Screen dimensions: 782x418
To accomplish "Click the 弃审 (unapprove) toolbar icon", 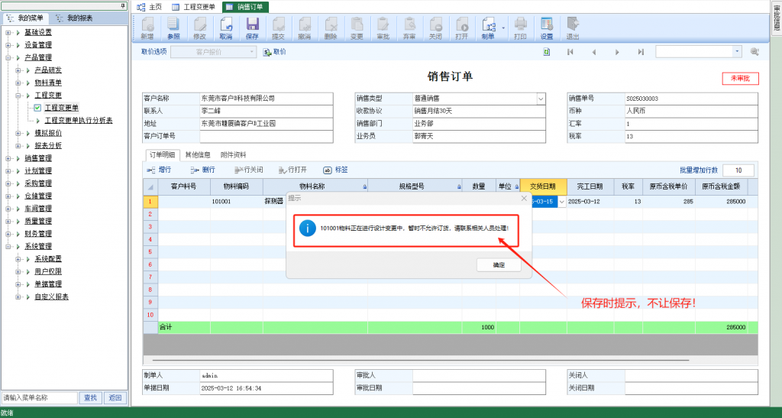I will 409,28.
